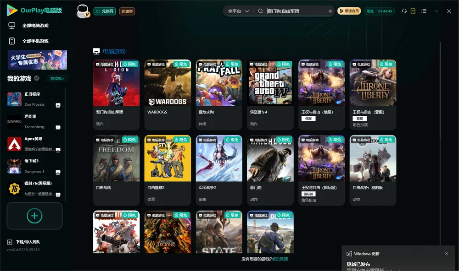Image resolution: width=459 pixels, height=271 pixels.
Task: Dismiss the Windows 更新 notification
Action: 447,254
